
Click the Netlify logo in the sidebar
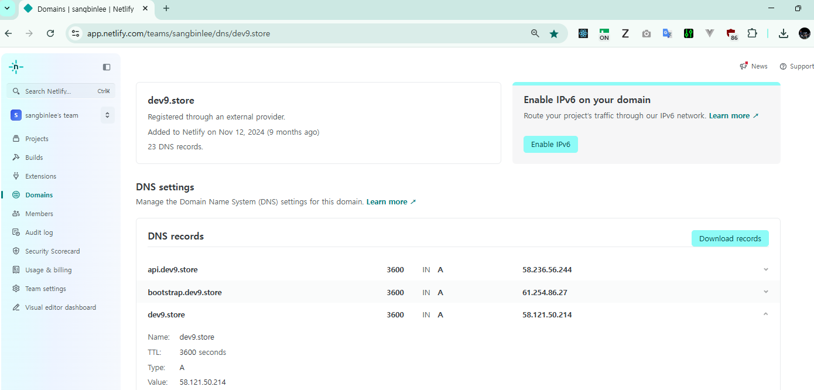tap(16, 67)
